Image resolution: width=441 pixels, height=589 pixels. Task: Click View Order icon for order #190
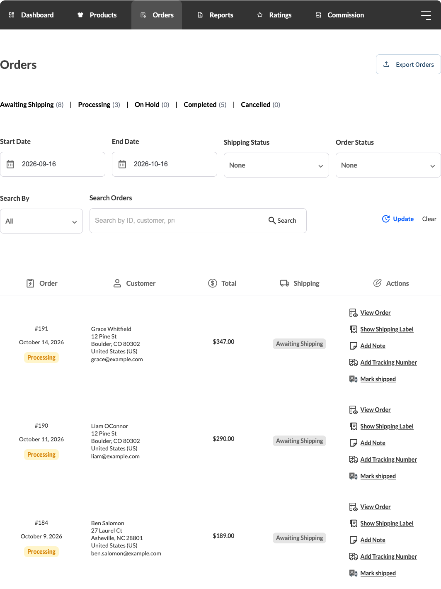pos(354,410)
